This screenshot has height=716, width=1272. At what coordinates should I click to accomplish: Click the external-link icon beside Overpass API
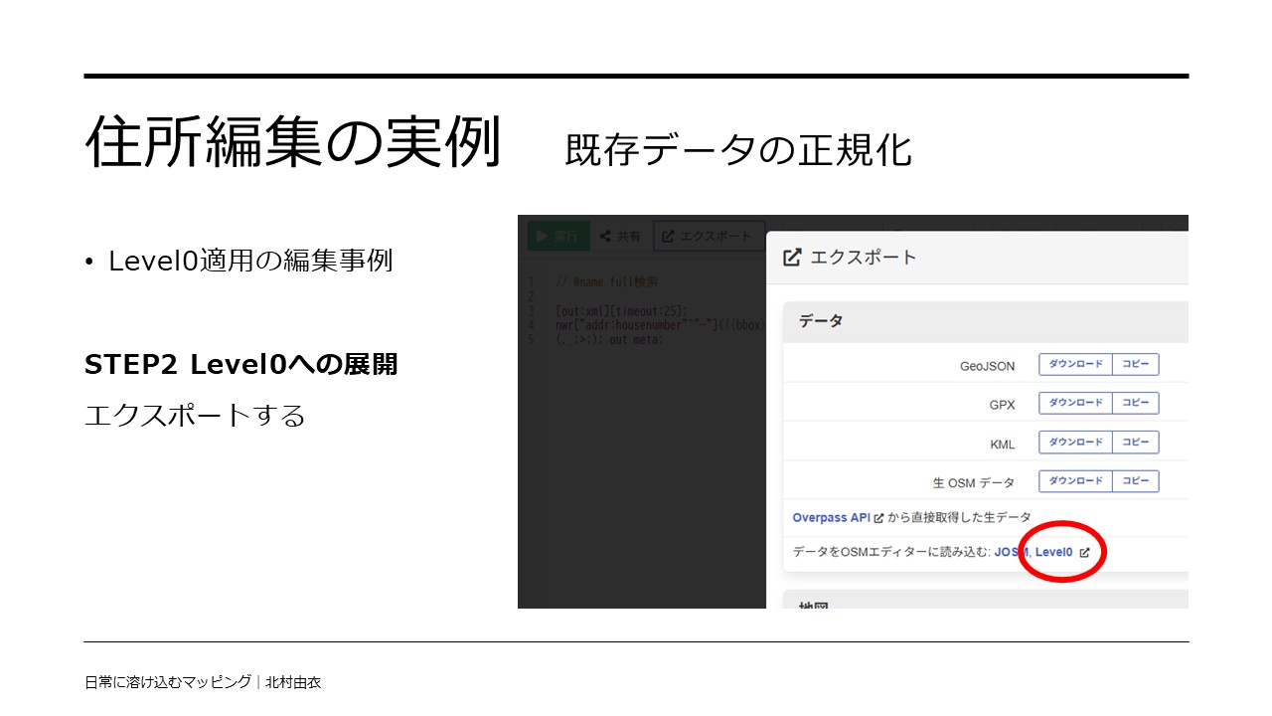[x=878, y=517]
